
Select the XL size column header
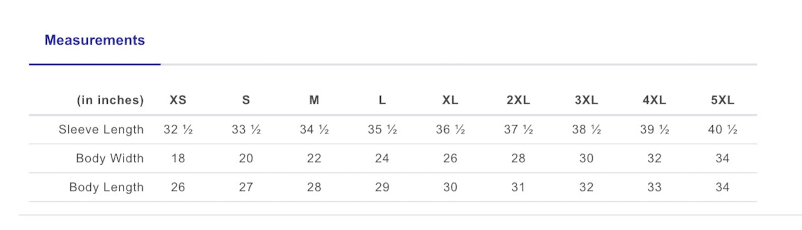pos(450,100)
